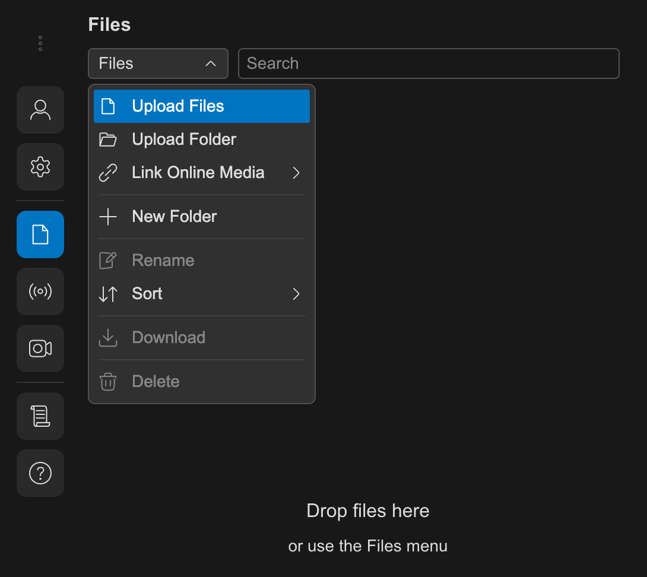Click the page icon beside Upload Files
Screen dimensions: 647x577
108,106
